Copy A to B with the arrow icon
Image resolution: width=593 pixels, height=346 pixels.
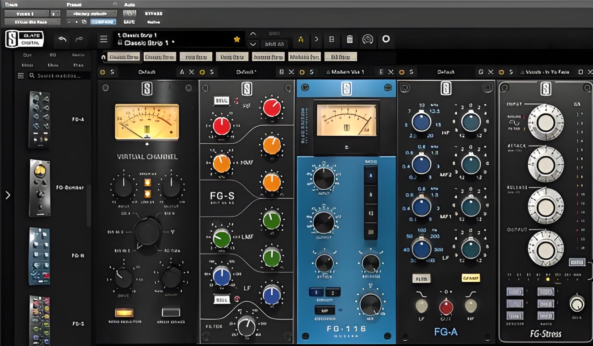[316, 39]
